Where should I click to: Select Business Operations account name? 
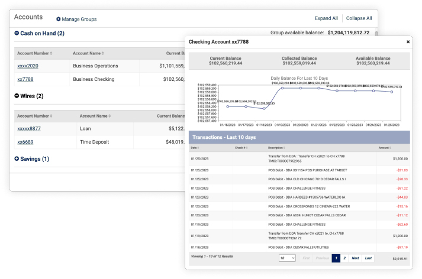pyautogui.click(x=95, y=66)
